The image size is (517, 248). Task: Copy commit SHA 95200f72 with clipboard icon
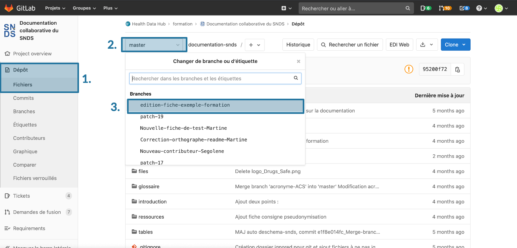click(x=457, y=70)
